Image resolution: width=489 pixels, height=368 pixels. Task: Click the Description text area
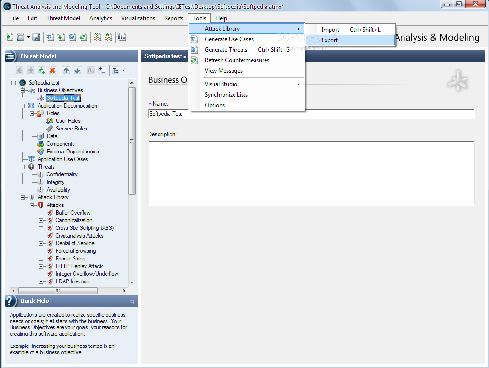tap(311, 173)
